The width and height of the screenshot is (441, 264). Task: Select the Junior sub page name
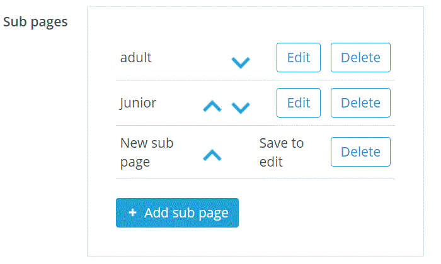(x=138, y=103)
